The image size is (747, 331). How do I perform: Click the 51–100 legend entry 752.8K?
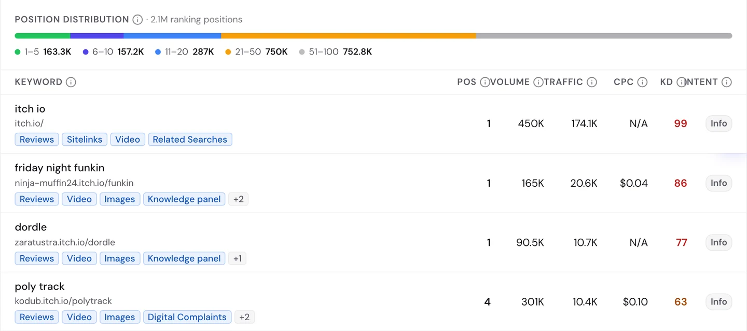tap(336, 52)
